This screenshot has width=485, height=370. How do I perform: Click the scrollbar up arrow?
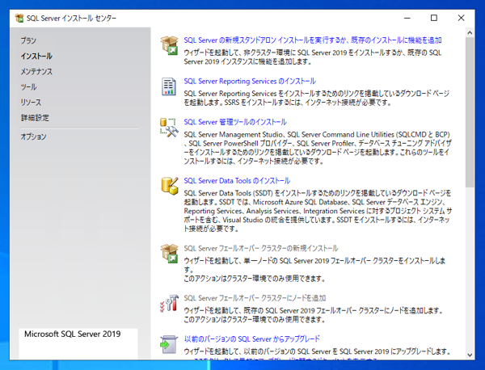click(470, 33)
